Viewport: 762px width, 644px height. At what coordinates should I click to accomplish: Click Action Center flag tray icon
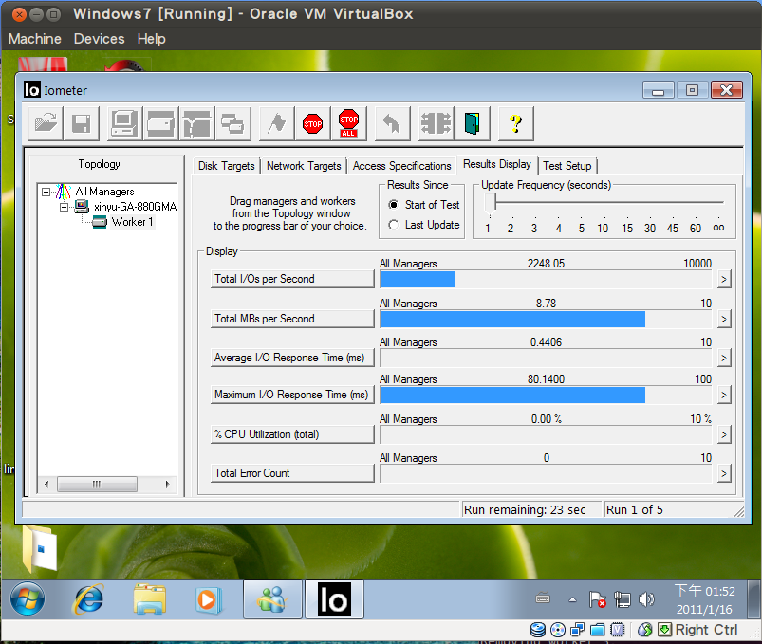(597, 599)
